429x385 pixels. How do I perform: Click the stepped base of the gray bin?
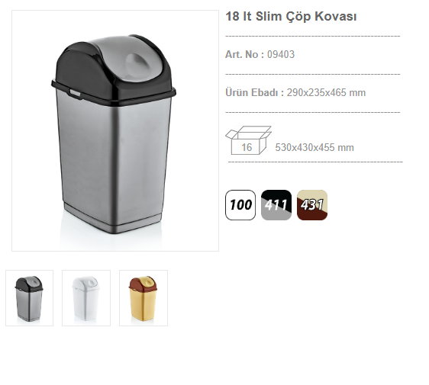[x=113, y=221]
